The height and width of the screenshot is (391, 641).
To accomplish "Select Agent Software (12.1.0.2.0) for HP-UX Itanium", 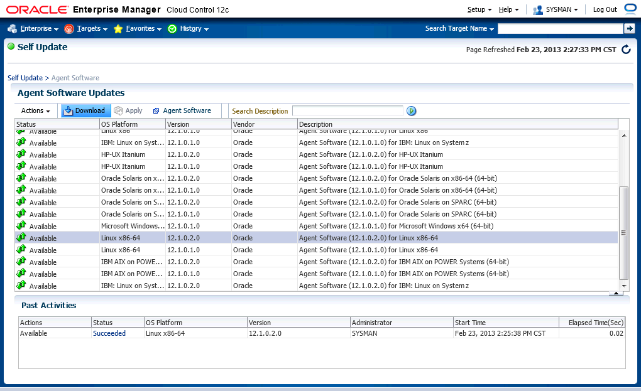I will 371,154.
